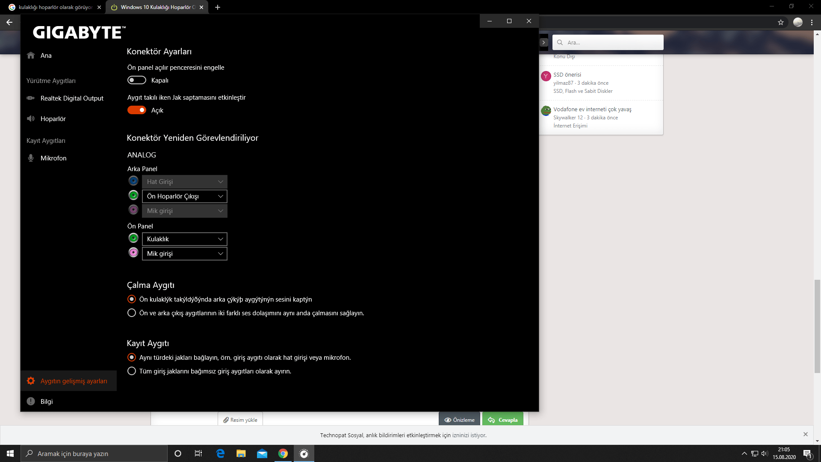Click the Mikrofon microphone icon in sidebar

[31, 158]
